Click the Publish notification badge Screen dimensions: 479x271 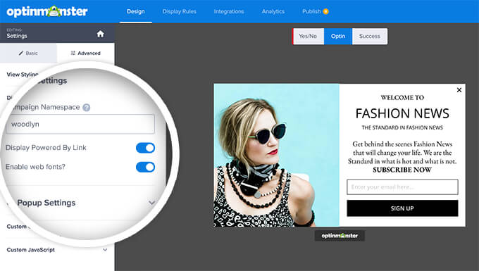326,11
